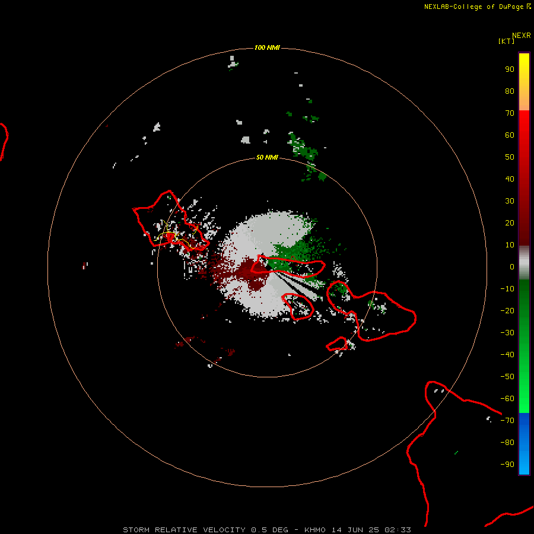Screen dimensions: 534x534
Task: Click the -10 value on the velocity scale
Action: [507, 289]
